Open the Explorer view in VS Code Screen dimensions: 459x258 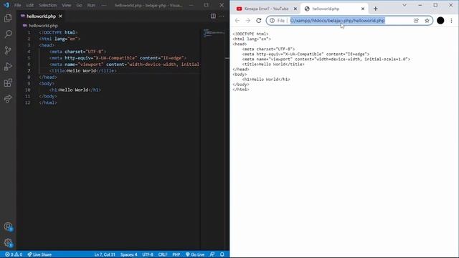coord(8,18)
